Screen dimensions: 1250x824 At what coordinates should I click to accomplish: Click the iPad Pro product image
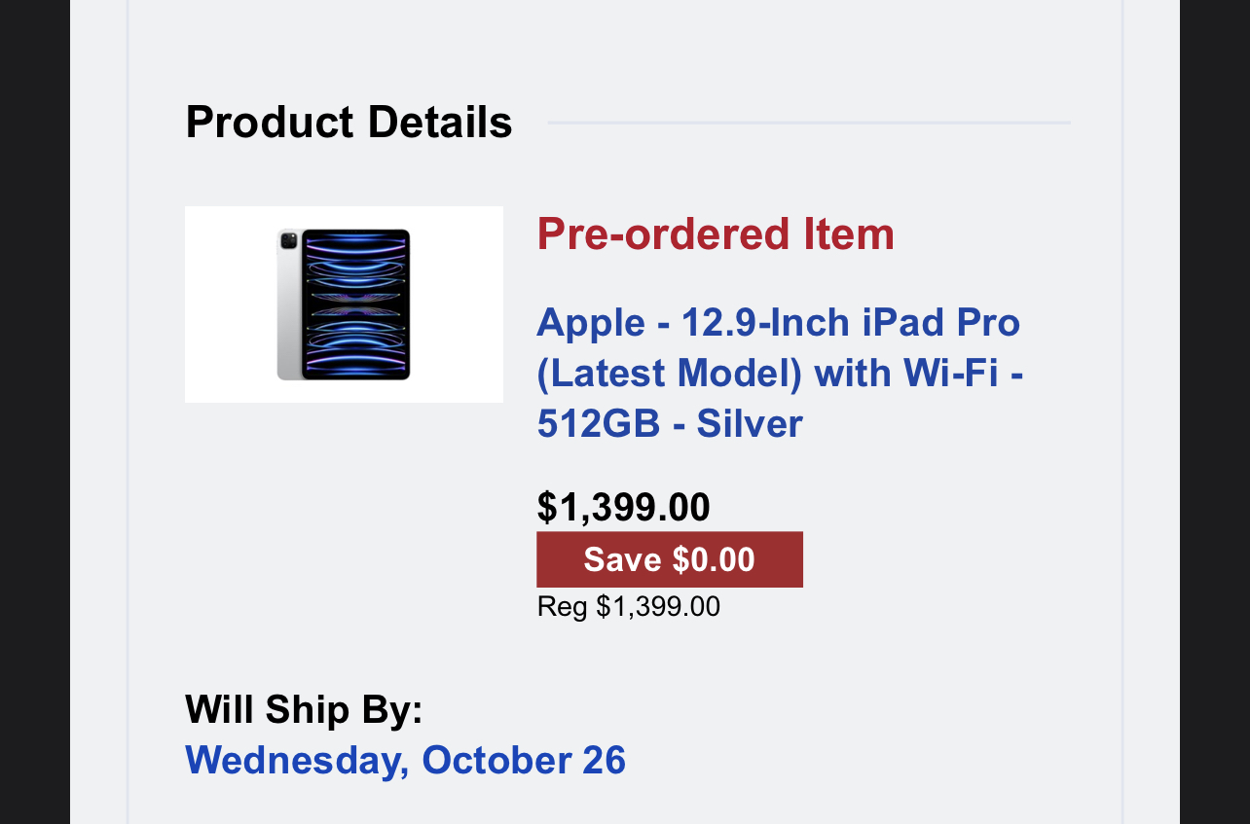click(x=344, y=304)
